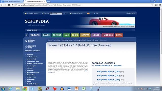
Task: Click the red splat icon in taskbar
Action: click(x=55, y=89)
